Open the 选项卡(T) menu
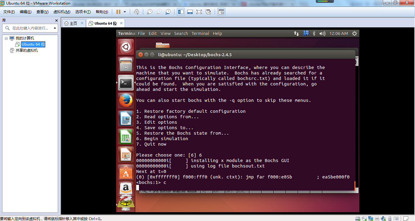This screenshot has height=221, width=415. (83, 12)
